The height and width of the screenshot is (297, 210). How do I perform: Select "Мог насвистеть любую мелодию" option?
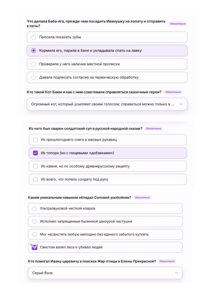105,235
